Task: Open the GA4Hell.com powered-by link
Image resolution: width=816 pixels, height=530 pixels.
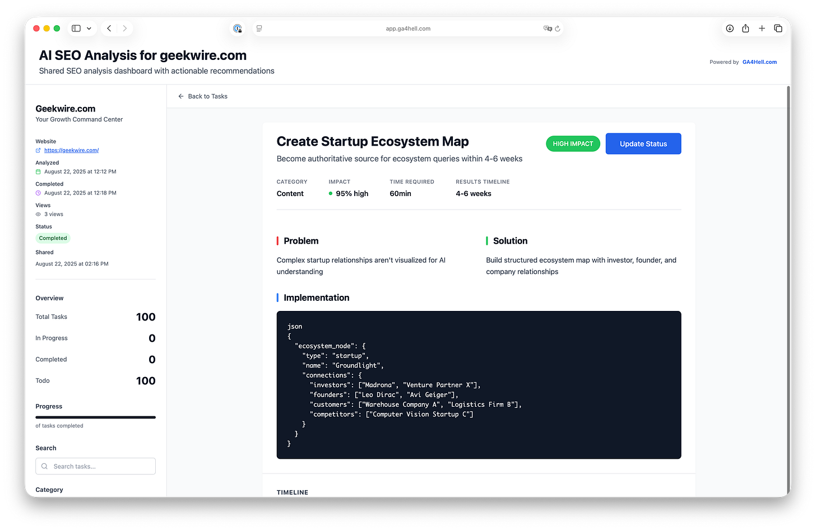Action: click(759, 62)
